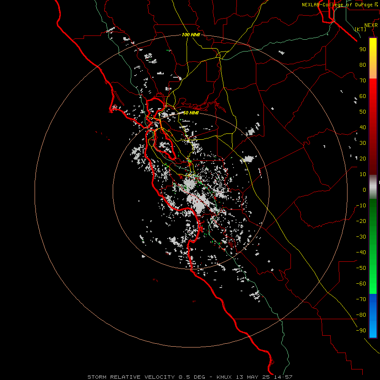
Task: Click the "-90" value on velocity scale
Action: point(361,331)
